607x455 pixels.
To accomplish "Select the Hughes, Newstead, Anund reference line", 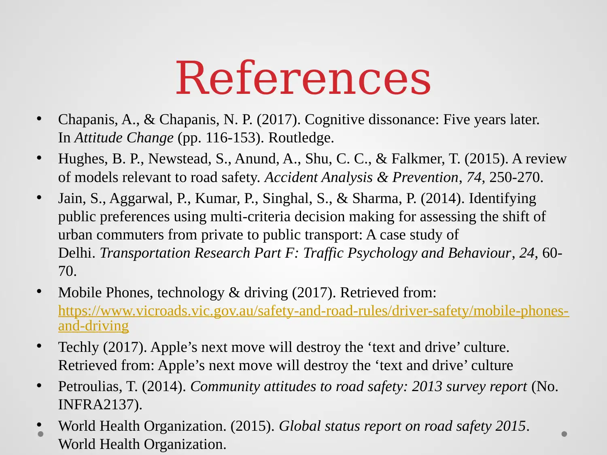I will 312,159.
